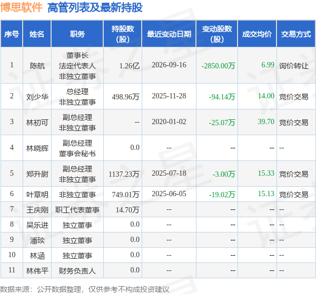Click the -2850.00万 change value
The image size is (316, 294).
point(218,66)
